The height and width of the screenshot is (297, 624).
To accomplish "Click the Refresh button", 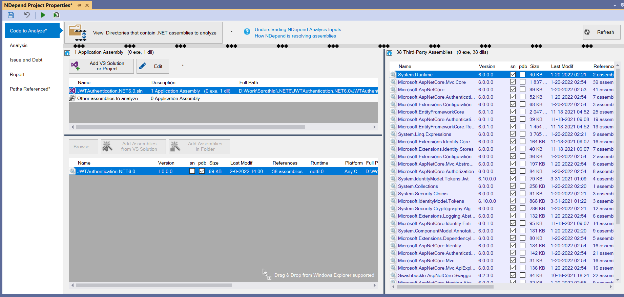I will (602, 32).
